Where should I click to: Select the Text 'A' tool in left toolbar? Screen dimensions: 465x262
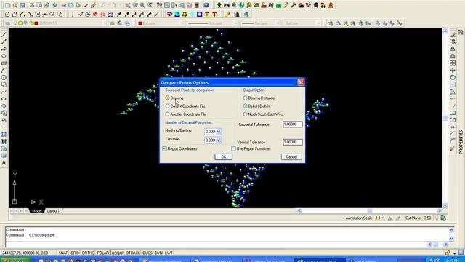[x=4, y=163]
